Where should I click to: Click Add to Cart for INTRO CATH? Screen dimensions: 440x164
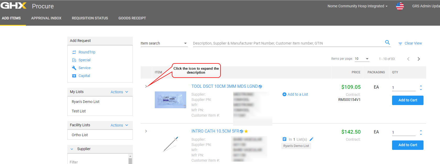pyautogui.click(x=408, y=145)
